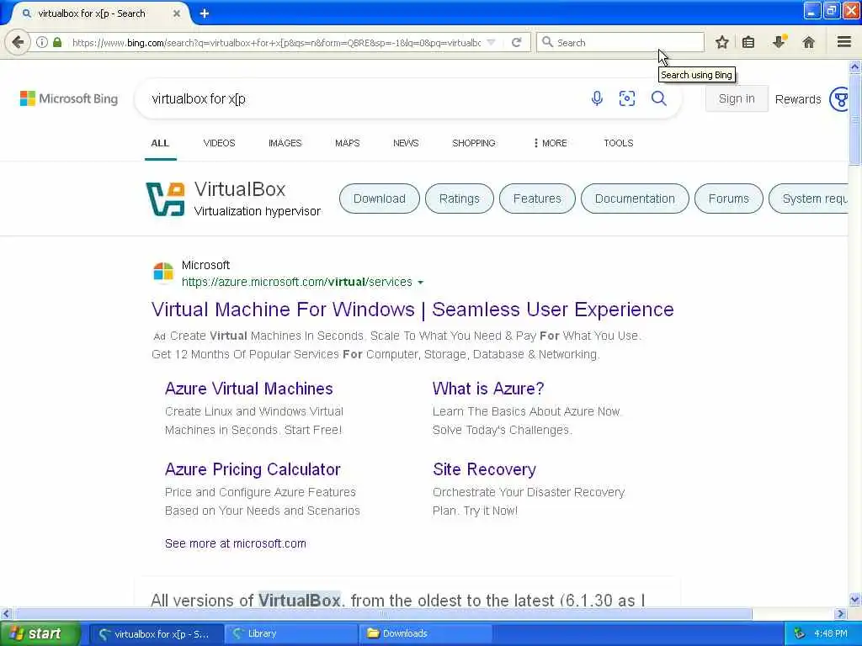The height and width of the screenshot is (646, 862).
Task: Click the VirtualBox logo image
Action: coord(165,199)
